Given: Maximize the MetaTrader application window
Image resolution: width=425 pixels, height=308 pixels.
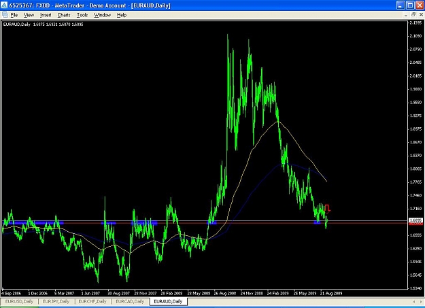Looking at the screenshot, I should click(x=410, y=5).
